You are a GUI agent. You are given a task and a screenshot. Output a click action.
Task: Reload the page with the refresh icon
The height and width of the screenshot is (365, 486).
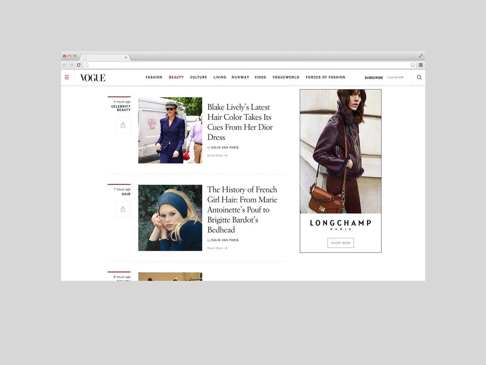(x=79, y=65)
